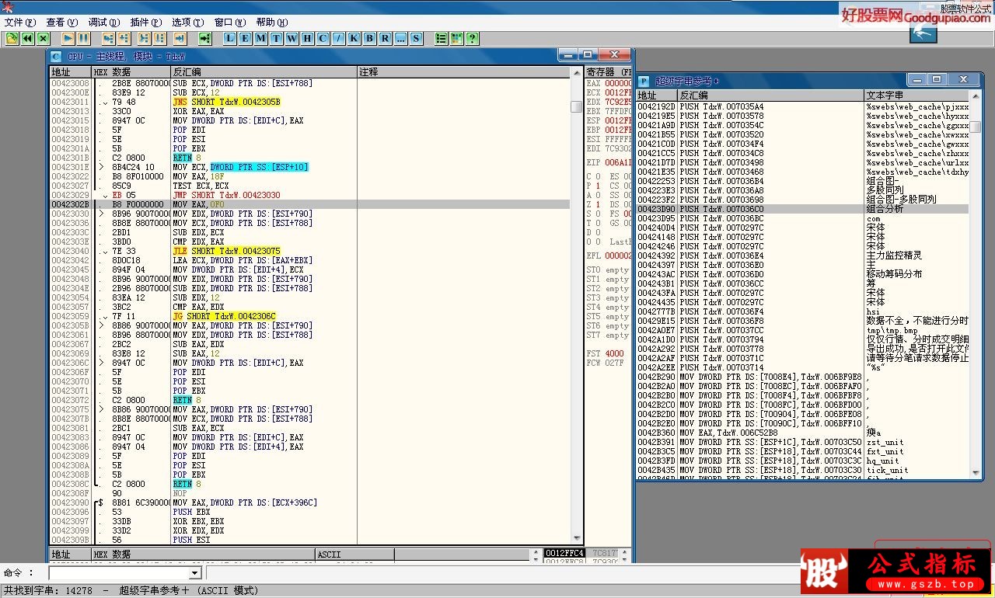This screenshot has height=598, width=995.
Task: Open Handles window with H button
Action: pyautogui.click(x=308, y=38)
